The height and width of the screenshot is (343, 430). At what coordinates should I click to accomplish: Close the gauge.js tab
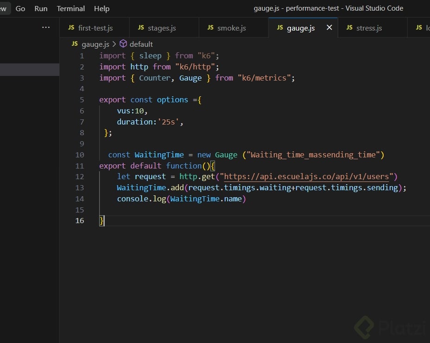pos(329,27)
